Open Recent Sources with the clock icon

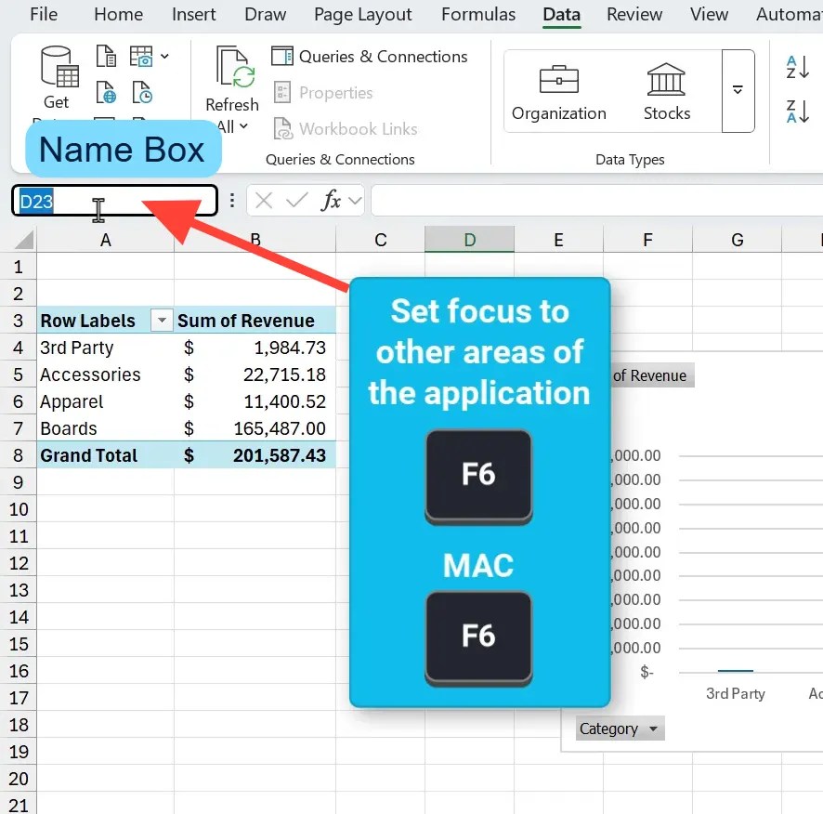[141, 92]
